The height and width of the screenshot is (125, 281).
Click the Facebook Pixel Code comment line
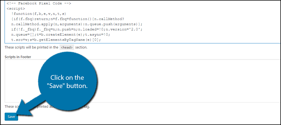pyautogui.click(x=39, y=4)
